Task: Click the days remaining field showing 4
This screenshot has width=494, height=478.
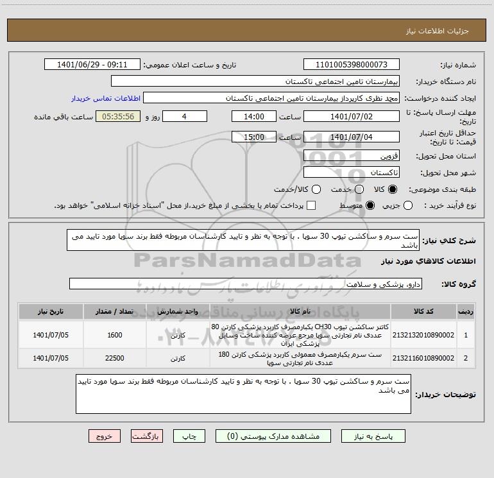Action: (x=185, y=116)
